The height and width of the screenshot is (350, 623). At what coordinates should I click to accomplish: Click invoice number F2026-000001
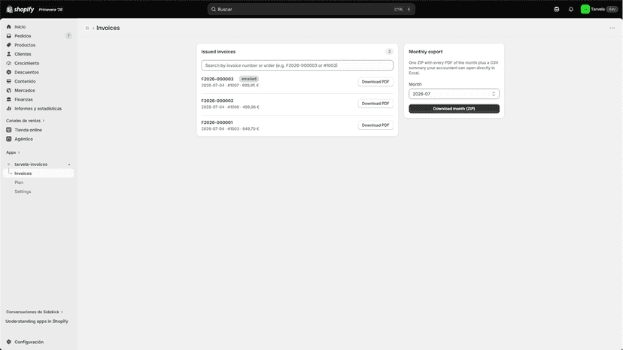[x=217, y=122]
